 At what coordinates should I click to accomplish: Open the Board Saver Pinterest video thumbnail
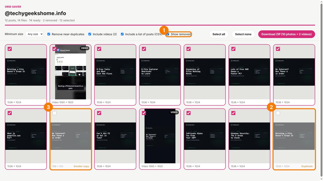(x=71, y=72)
